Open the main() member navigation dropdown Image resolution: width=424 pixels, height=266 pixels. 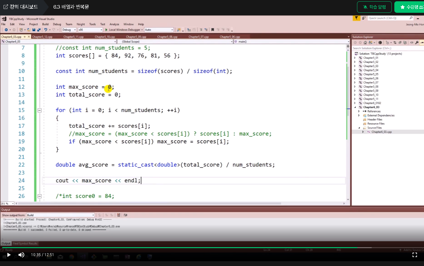pos(292,42)
